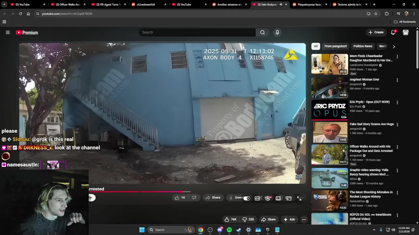Switch to the r/LivestreamFail tab

click(x=149, y=5)
